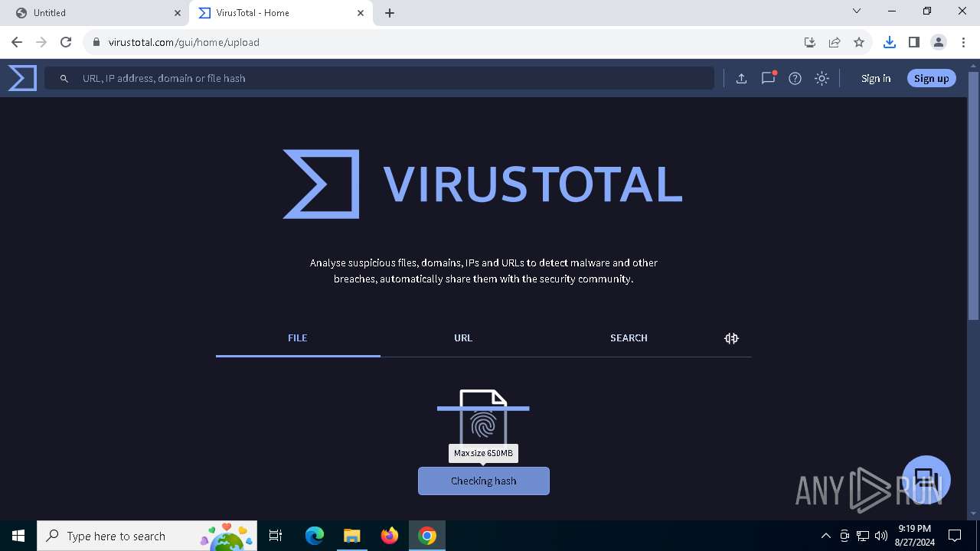Focus the URL, IP address, domain search field

coord(379,78)
